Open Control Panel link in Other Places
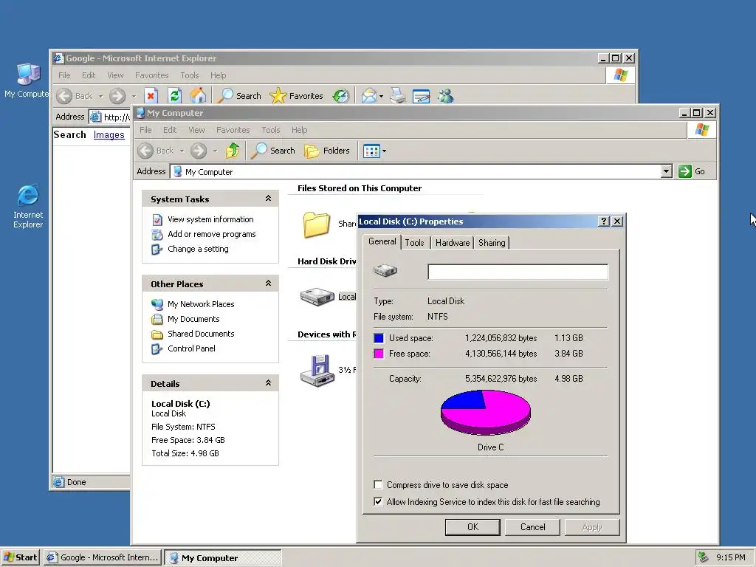The width and height of the screenshot is (756, 567). (191, 348)
